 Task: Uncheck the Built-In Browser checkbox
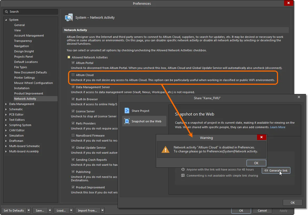(x=73, y=99)
